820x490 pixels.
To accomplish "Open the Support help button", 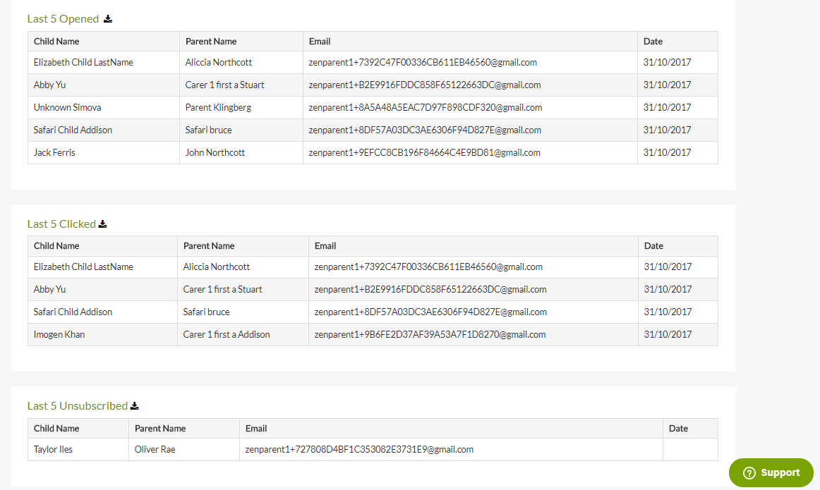I will (771, 473).
